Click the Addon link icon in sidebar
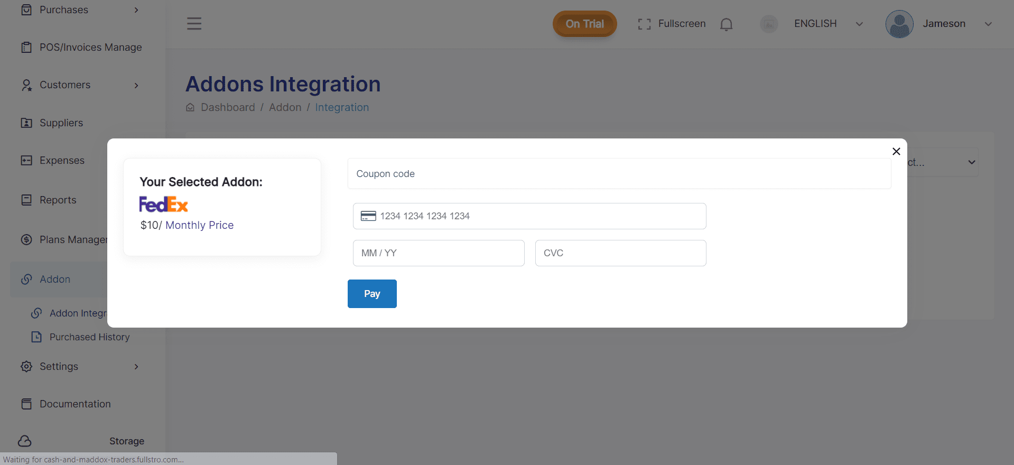This screenshot has width=1014, height=465. point(26,280)
